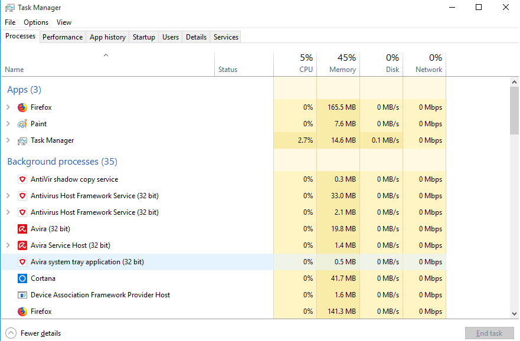Select the Avira system tray application row
This screenshot has height=341, width=520.
click(224, 262)
